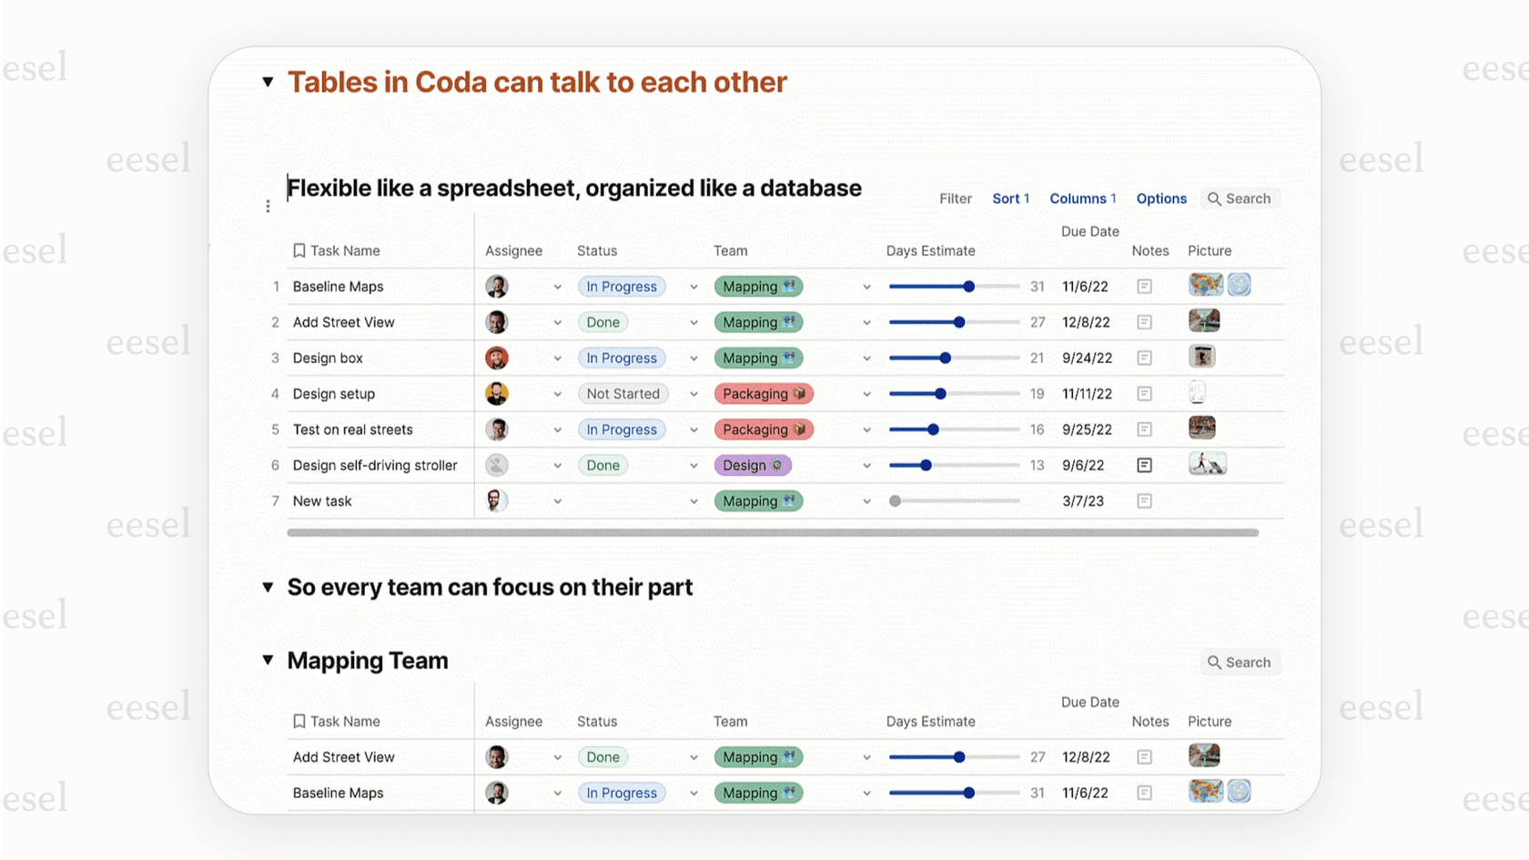1529x860 pixels.
Task: Click the vertical dots handle near the table title
Action: coord(268,206)
